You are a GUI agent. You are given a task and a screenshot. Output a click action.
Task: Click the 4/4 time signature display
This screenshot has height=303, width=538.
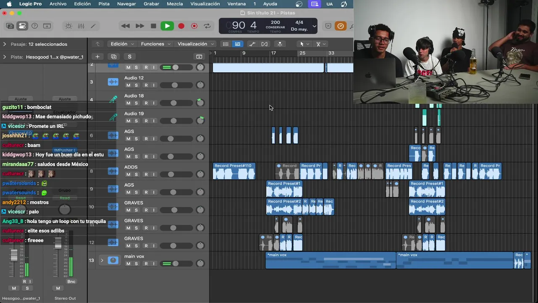pyautogui.click(x=299, y=22)
